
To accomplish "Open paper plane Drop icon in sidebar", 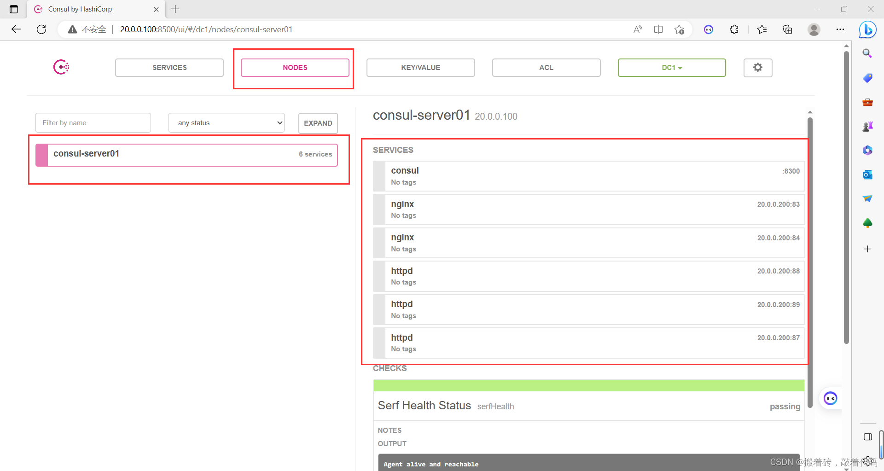I will point(867,199).
